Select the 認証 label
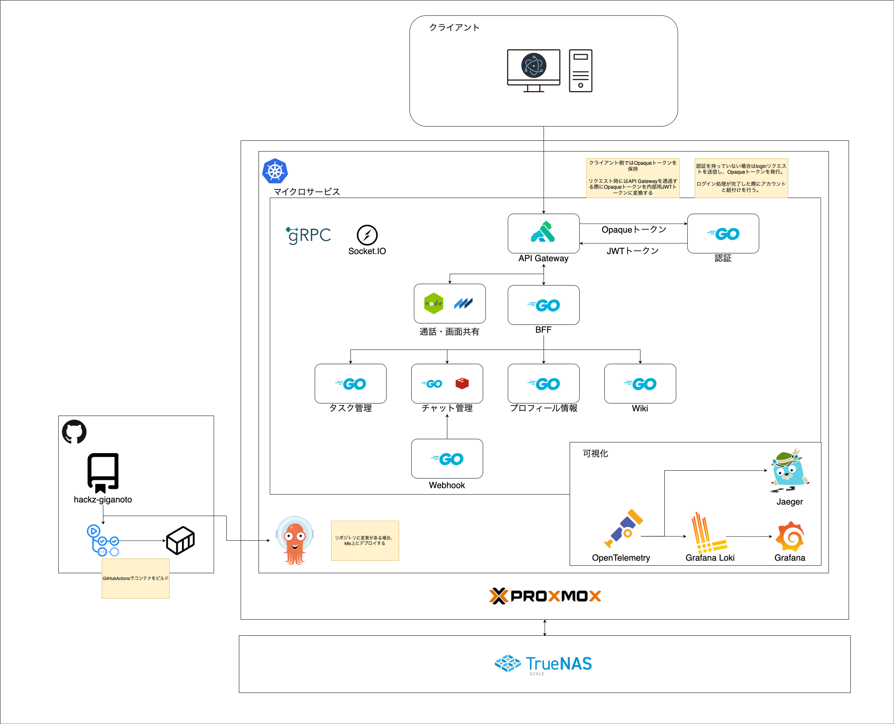Screen dimensions: 894x724 [x=723, y=258]
